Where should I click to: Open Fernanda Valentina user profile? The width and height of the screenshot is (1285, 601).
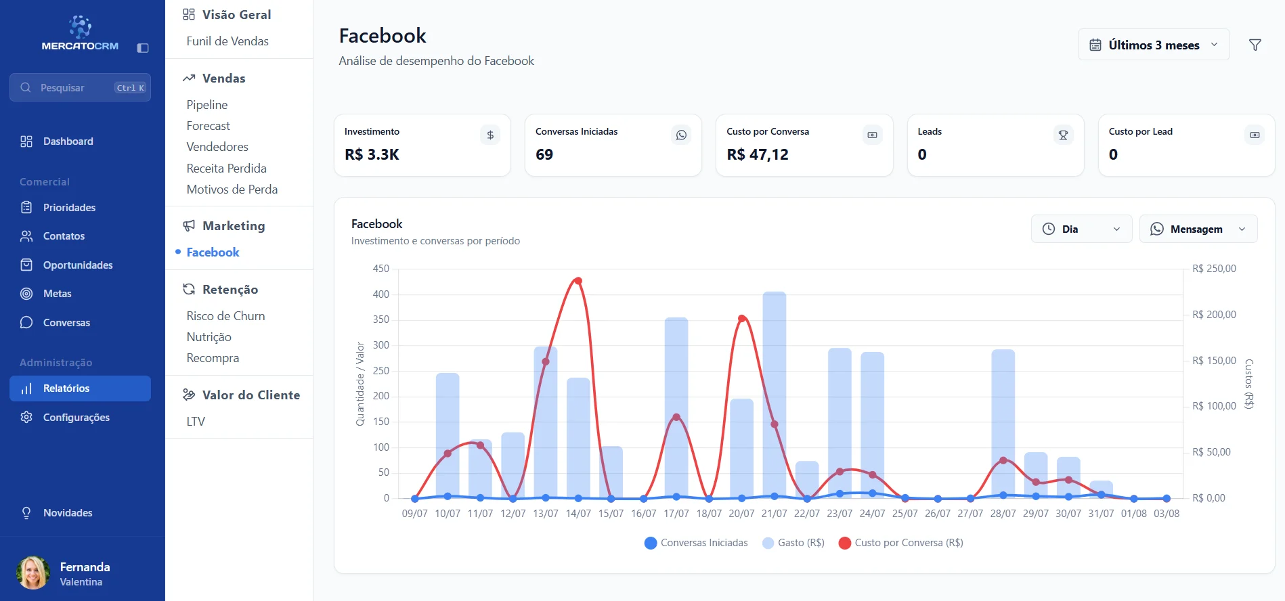pyautogui.click(x=64, y=573)
